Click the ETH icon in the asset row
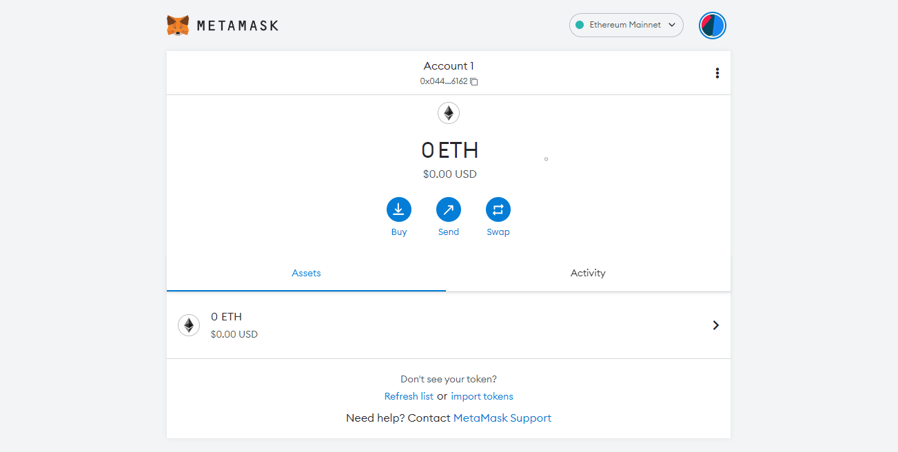Screen dimensions: 898x452 click(x=189, y=325)
